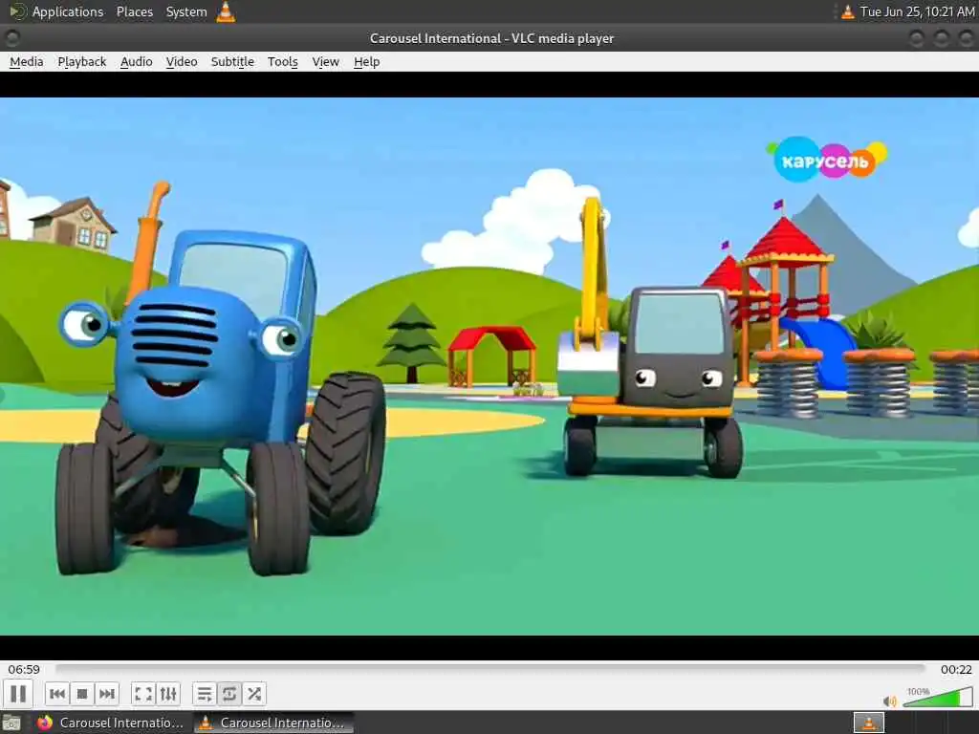Click the playback seek bar
This screenshot has height=734, width=979.
tap(490, 668)
